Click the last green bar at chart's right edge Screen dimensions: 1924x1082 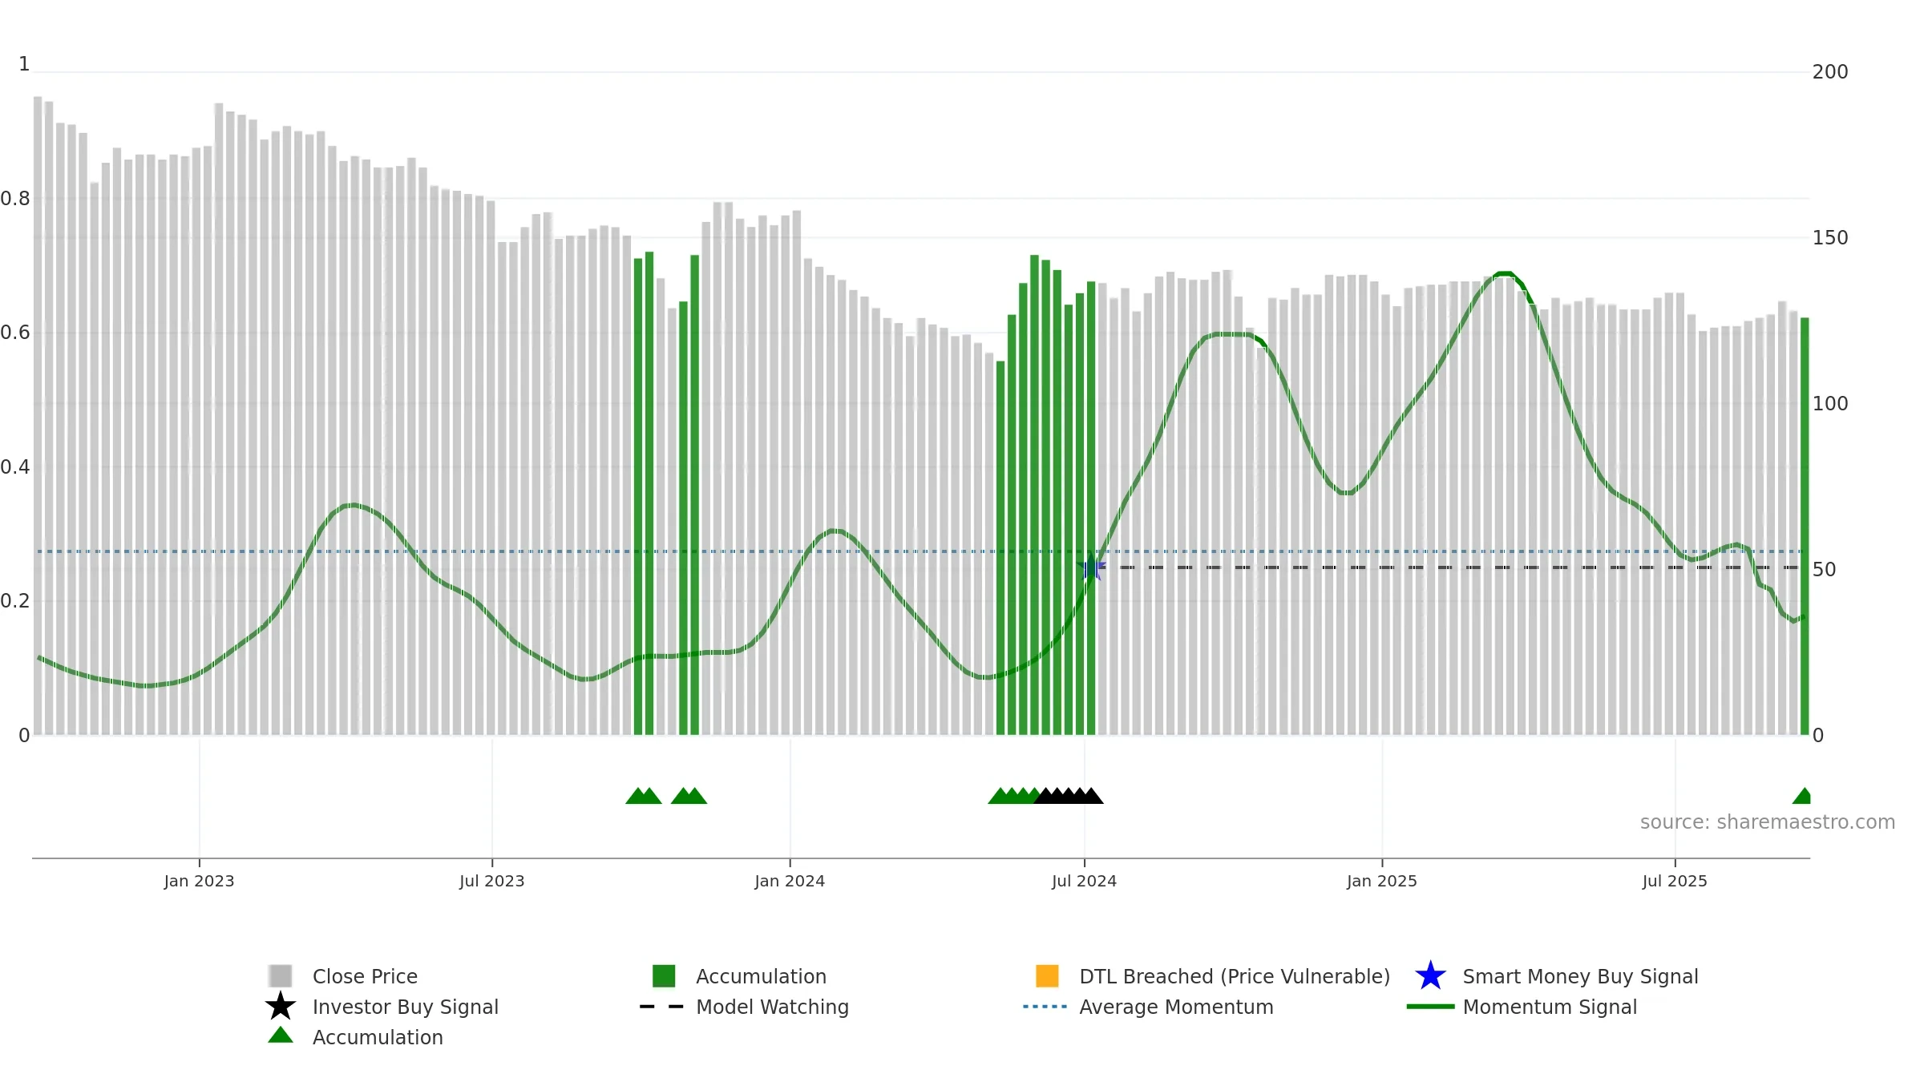[1805, 527]
